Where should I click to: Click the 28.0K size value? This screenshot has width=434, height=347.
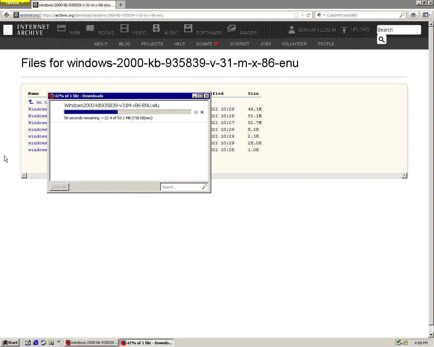coord(255,143)
